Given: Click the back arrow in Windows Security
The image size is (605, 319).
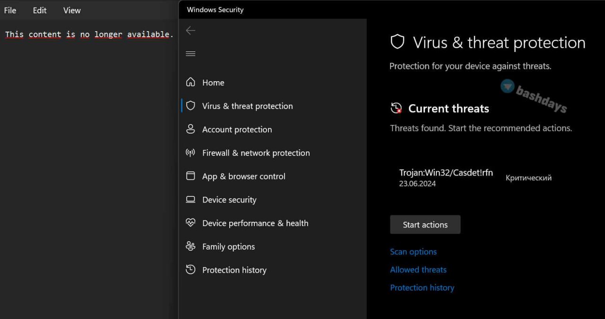Looking at the screenshot, I should pos(190,31).
